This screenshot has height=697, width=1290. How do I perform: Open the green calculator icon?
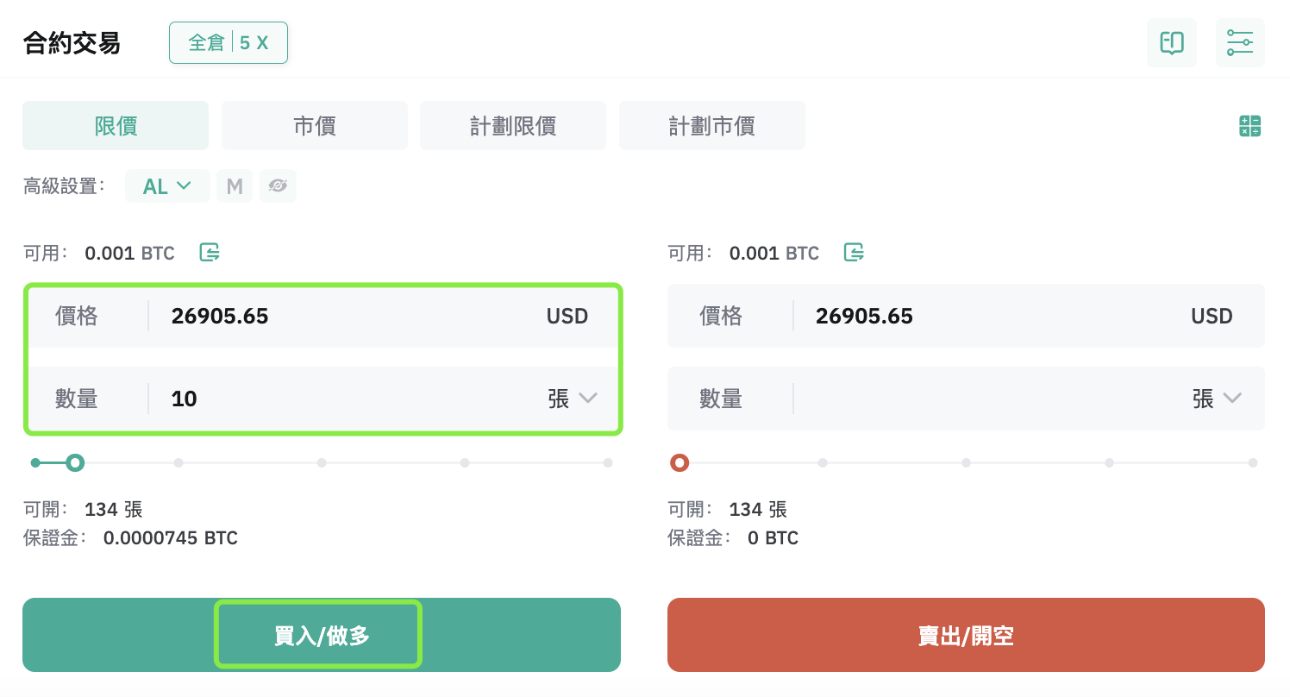(x=1249, y=126)
